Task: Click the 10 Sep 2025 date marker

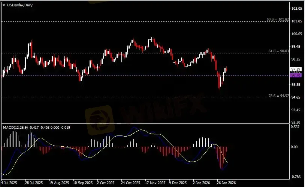Action: tap(82, 183)
